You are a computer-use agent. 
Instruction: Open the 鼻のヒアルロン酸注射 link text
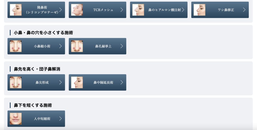click(165, 10)
